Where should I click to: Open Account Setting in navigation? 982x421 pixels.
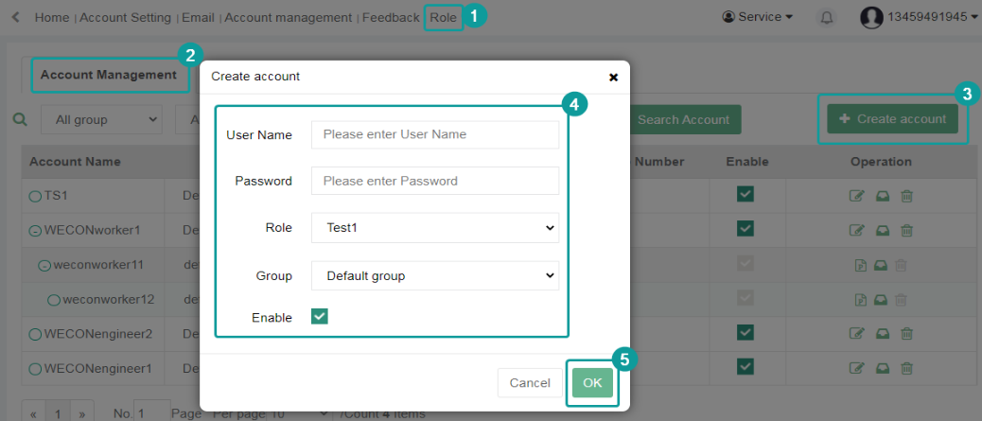point(125,18)
